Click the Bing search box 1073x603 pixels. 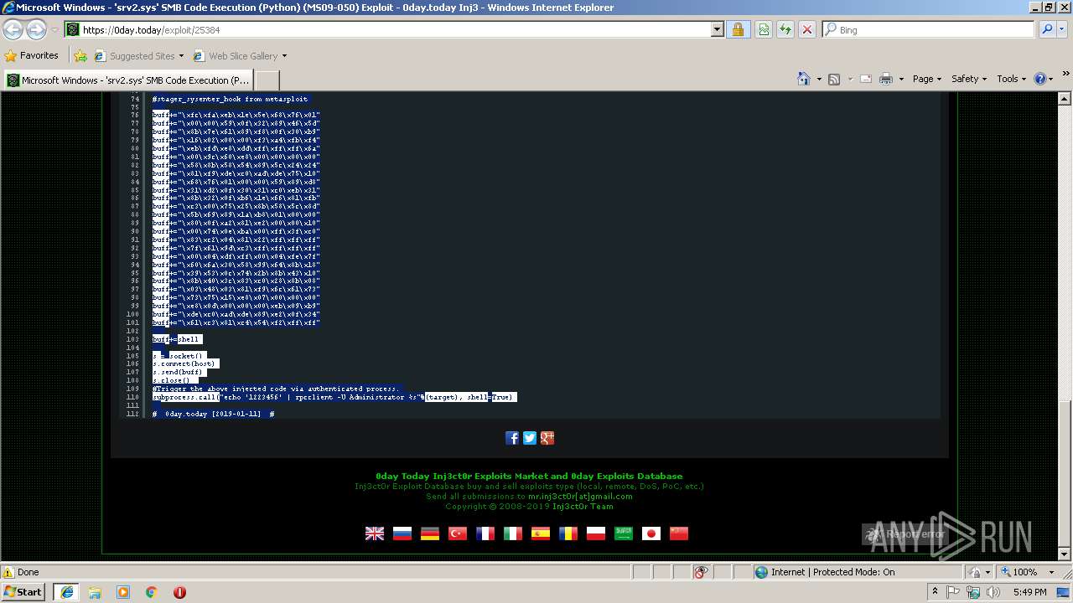(x=929, y=29)
